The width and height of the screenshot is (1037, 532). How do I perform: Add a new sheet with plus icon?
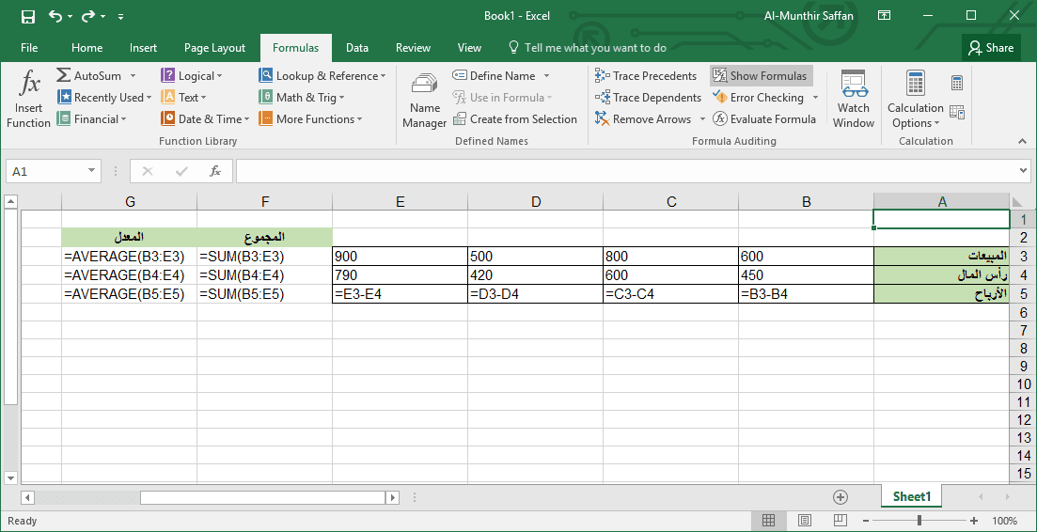point(841,497)
